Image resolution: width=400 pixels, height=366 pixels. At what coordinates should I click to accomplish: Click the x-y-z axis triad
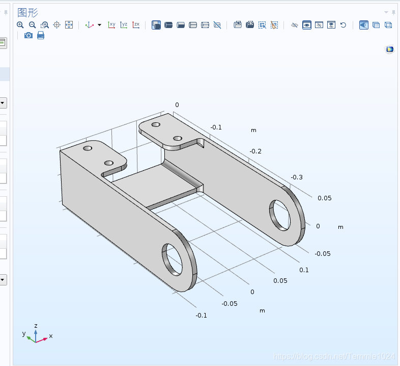[37, 334]
